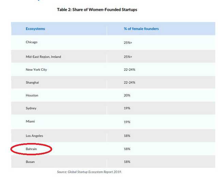Select the 18% value for Los Angeles
Image resolution: width=218 pixels, height=177 pixels.
click(x=127, y=136)
